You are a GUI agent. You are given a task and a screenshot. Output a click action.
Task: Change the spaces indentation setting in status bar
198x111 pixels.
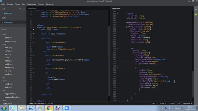187,104
